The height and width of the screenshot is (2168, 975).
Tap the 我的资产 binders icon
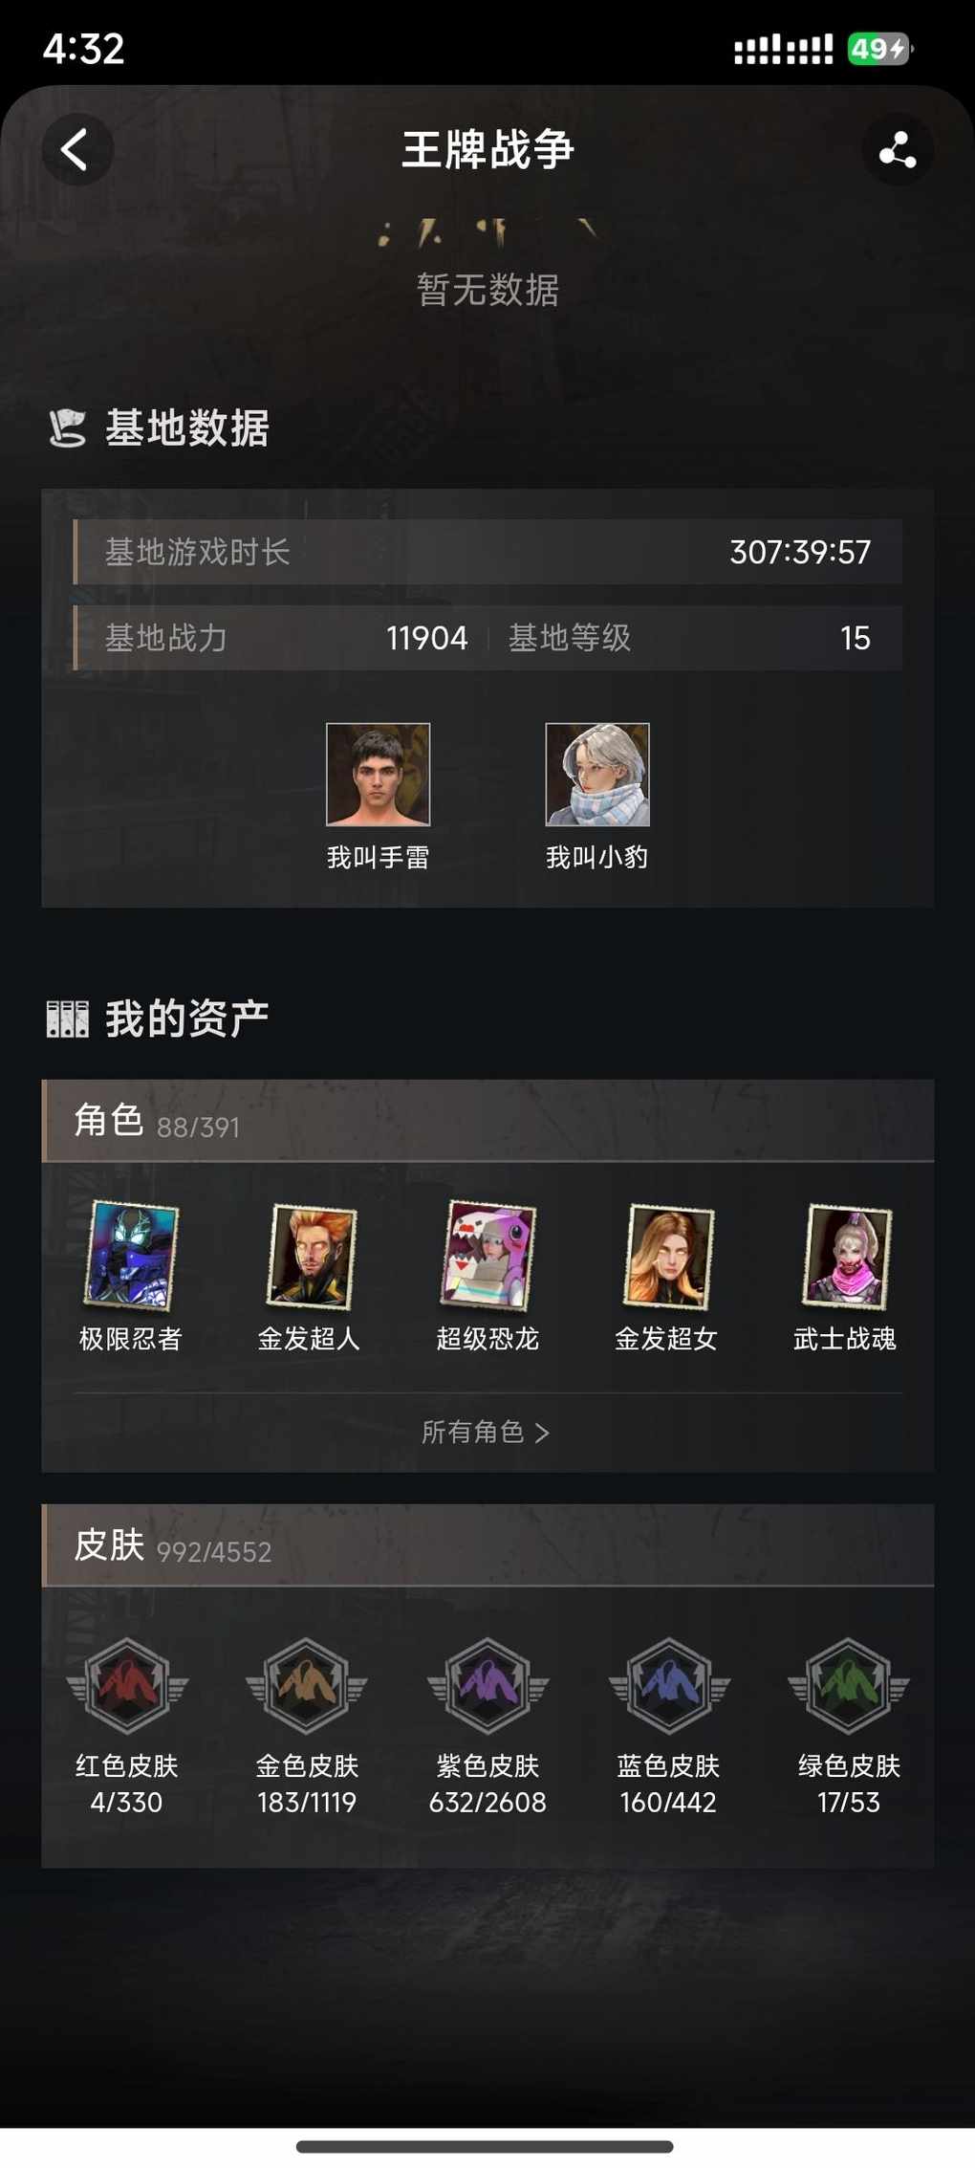(68, 1019)
